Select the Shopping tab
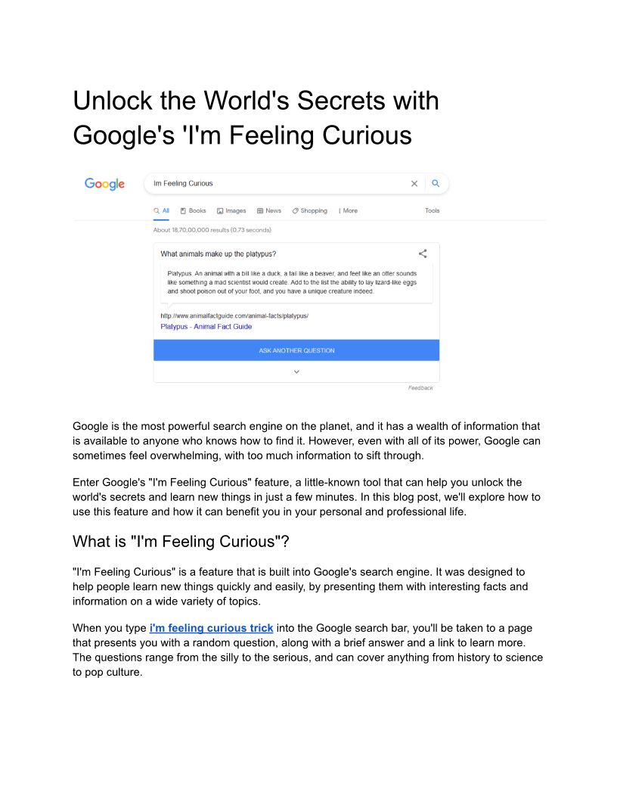 click(310, 211)
